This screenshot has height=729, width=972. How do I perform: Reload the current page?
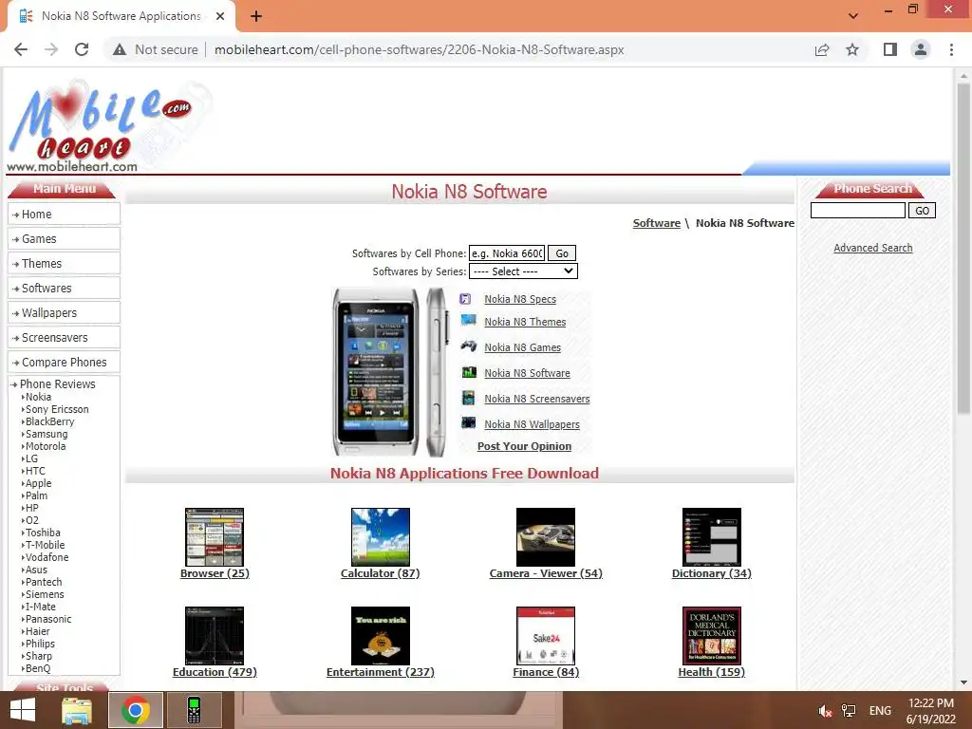tap(82, 49)
